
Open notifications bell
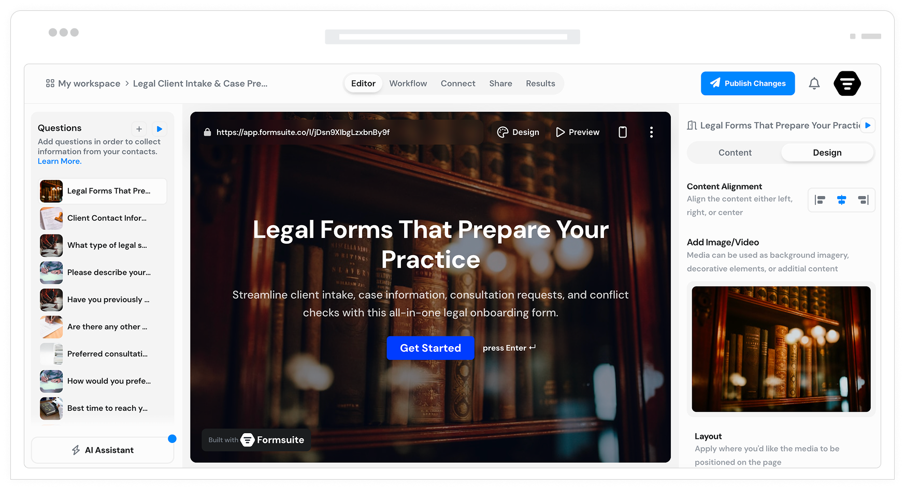point(814,83)
